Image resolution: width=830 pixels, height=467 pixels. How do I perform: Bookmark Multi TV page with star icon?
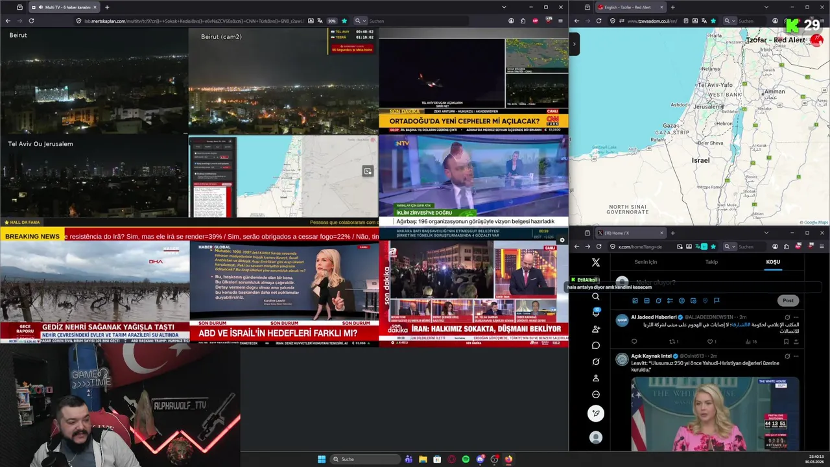click(344, 21)
